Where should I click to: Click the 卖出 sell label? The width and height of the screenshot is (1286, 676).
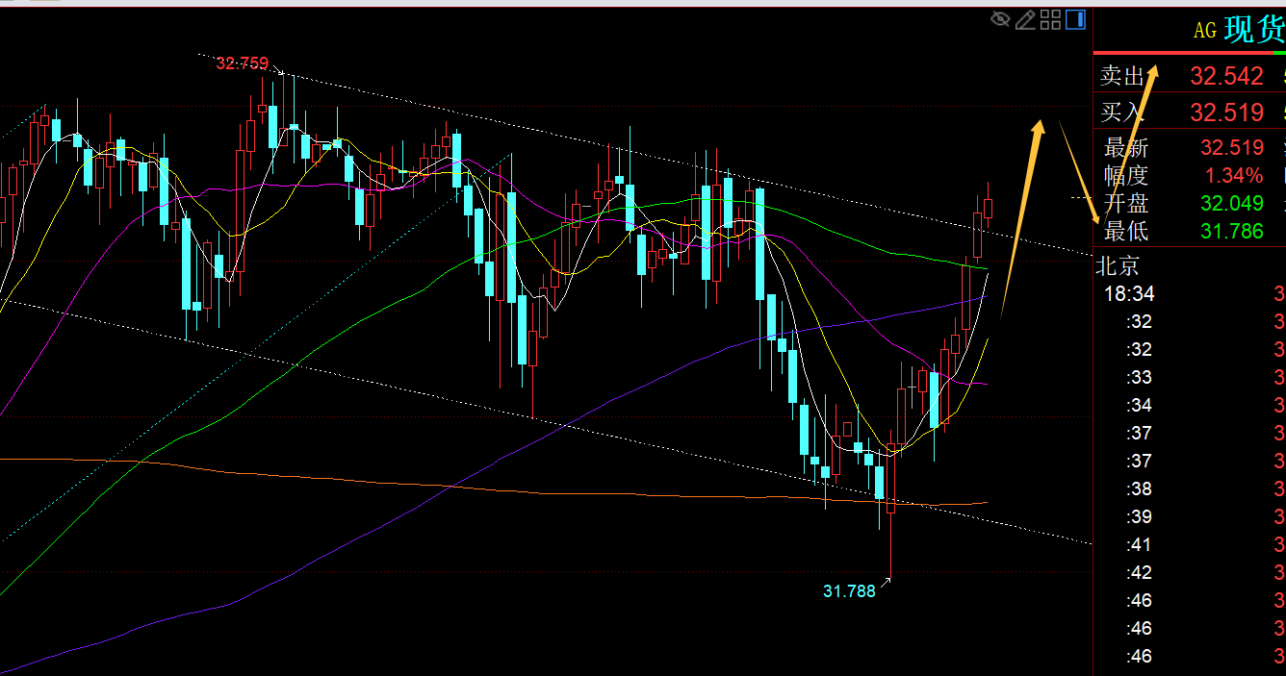pyautogui.click(x=1122, y=77)
